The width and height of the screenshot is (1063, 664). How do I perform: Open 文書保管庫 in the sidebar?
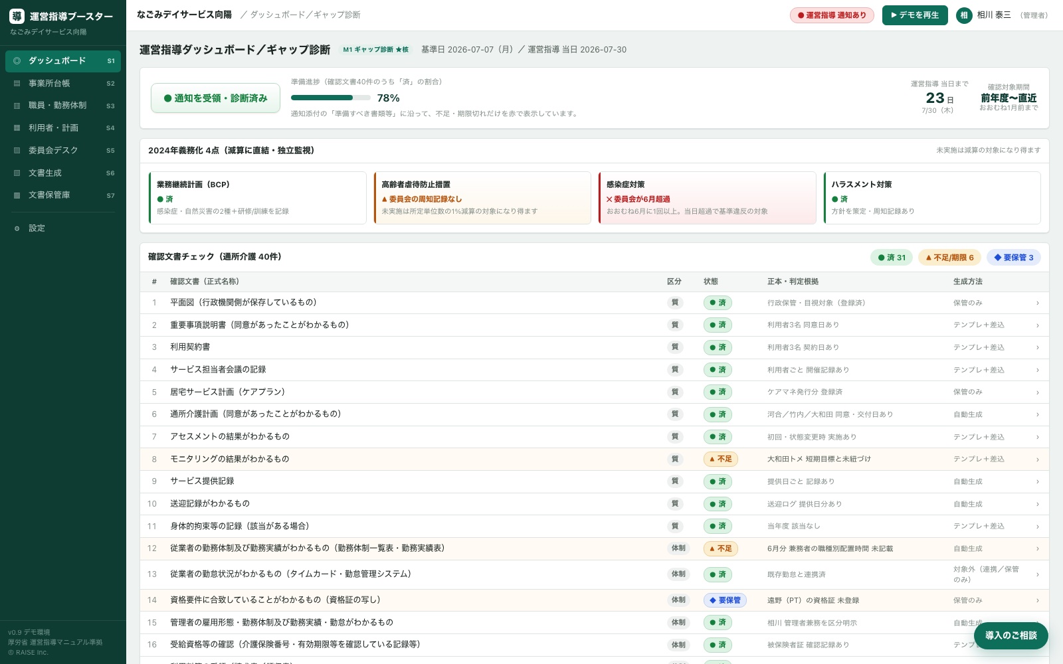pyautogui.click(x=63, y=195)
